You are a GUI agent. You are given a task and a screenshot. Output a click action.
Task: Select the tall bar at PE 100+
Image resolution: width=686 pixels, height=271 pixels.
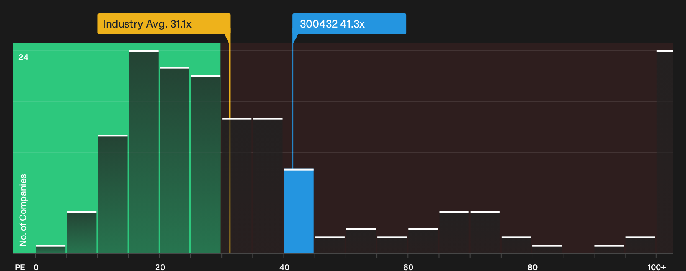[665, 152]
